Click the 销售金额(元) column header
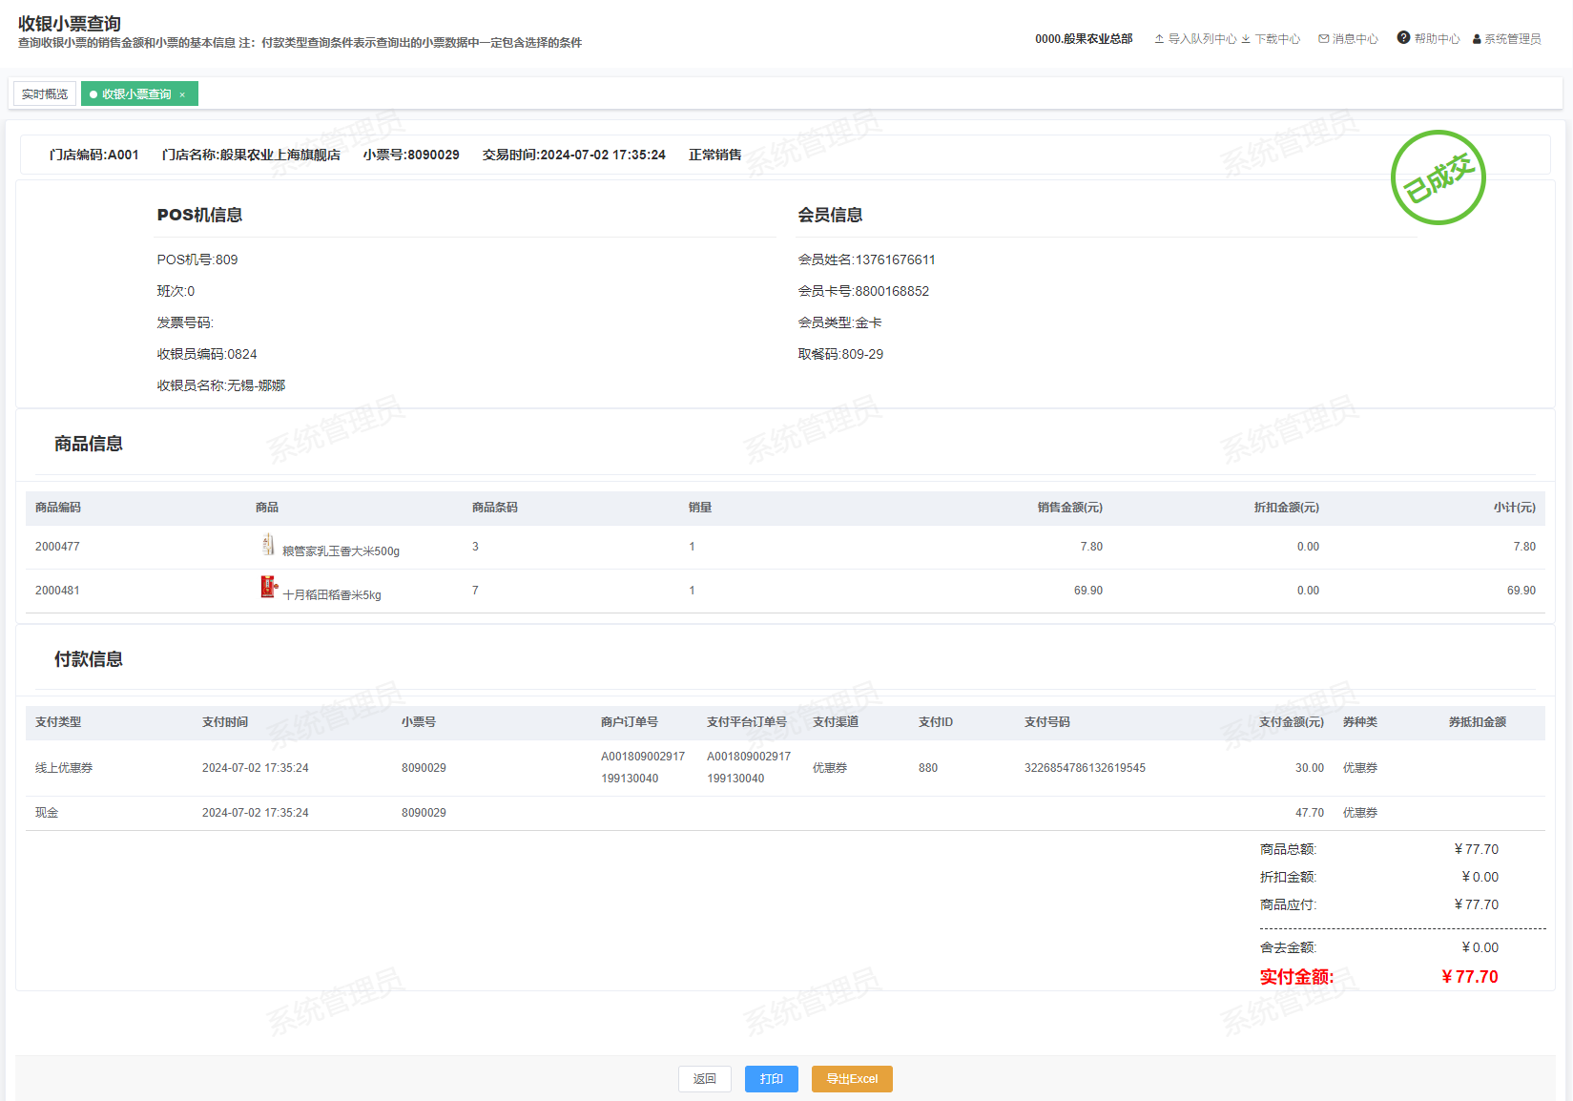The image size is (1573, 1101). [x=1069, y=508]
